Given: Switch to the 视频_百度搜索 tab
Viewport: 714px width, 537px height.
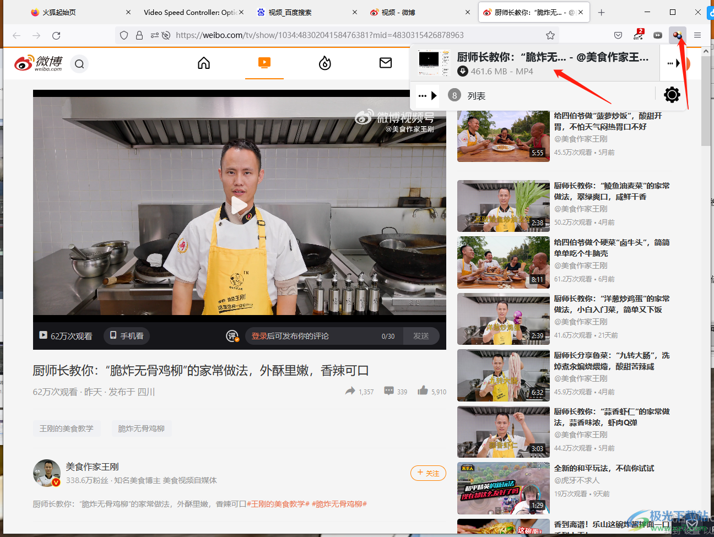Looking at the screenshot, I should (306, 12).
